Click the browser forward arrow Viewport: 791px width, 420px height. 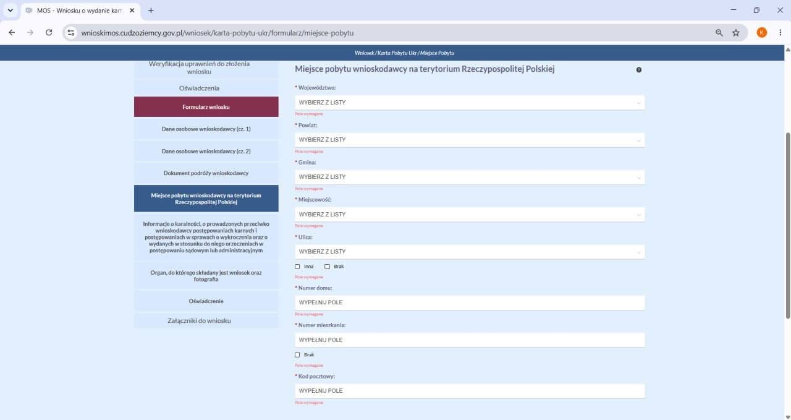(x=30, y=33)
